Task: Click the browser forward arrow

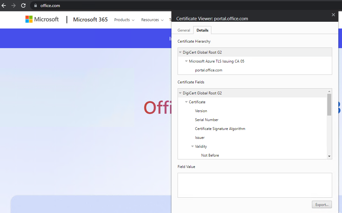Action: [x=13, y=6]
